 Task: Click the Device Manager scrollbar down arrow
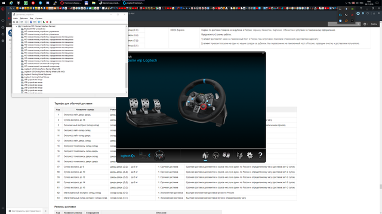(x=127, y=92)
